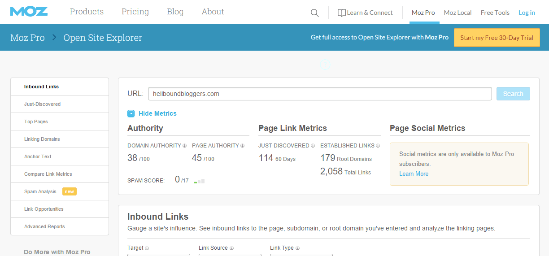Click the Just-Discovered info icon

(313, 146)
